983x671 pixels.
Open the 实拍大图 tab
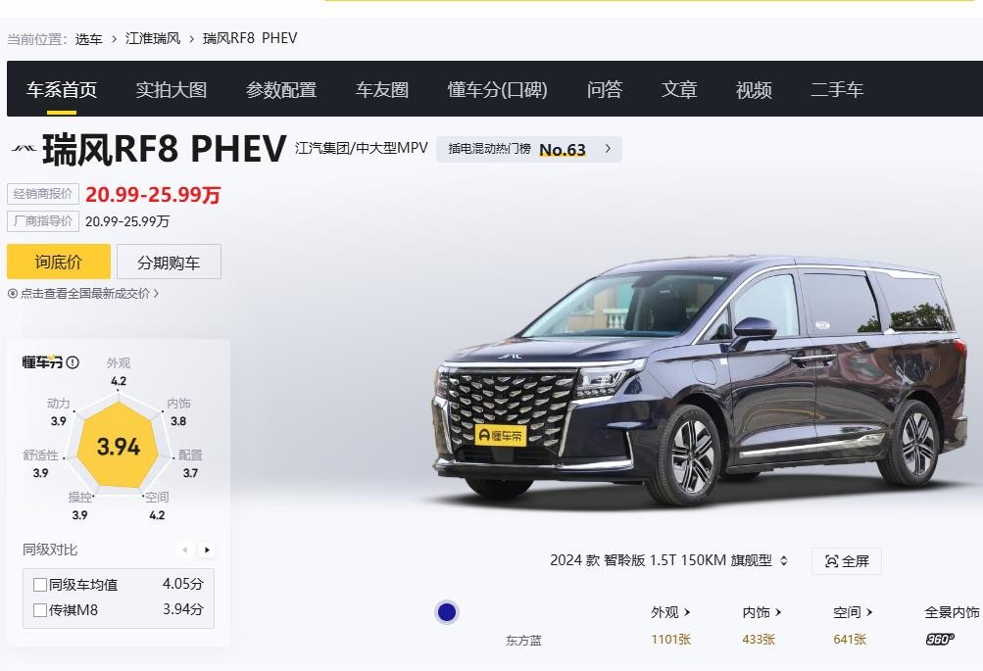(x=172, y=89)
